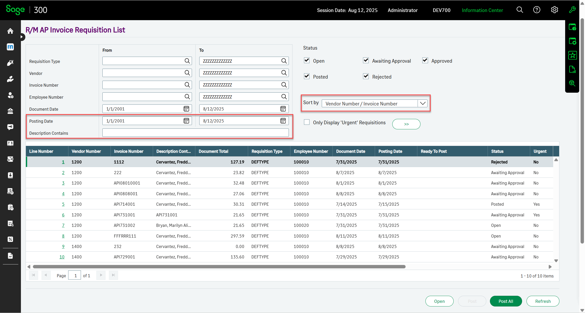The height and width of the screenshot is (313, 585).
Task: Click the Open button
Action: (439, 301)
